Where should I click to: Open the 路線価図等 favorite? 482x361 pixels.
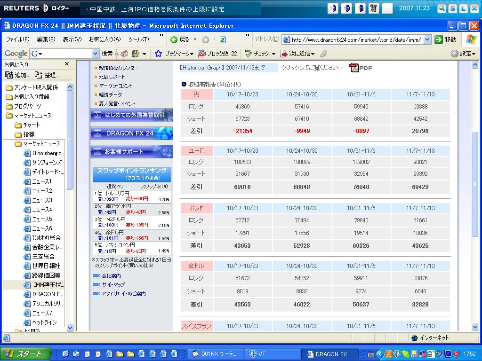(42, 275)
